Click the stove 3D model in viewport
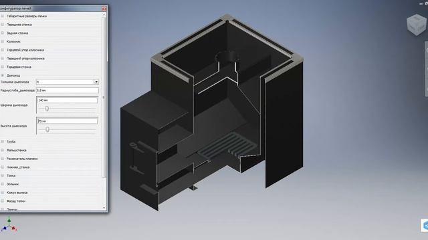This screenshot has width=428, height=240. coord(211,113)
